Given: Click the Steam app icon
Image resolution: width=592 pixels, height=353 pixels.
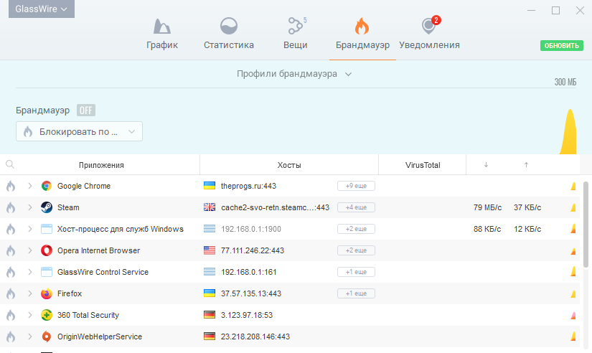Looking at the screenshot, I should 47,207.
